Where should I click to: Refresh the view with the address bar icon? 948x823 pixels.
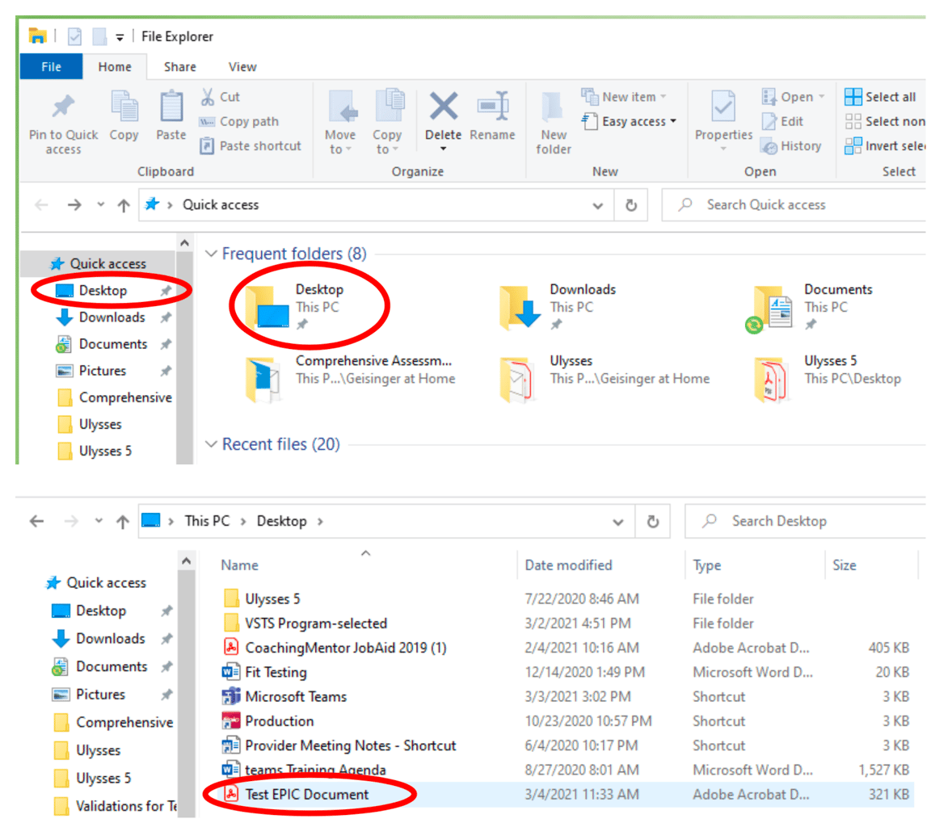632,204
